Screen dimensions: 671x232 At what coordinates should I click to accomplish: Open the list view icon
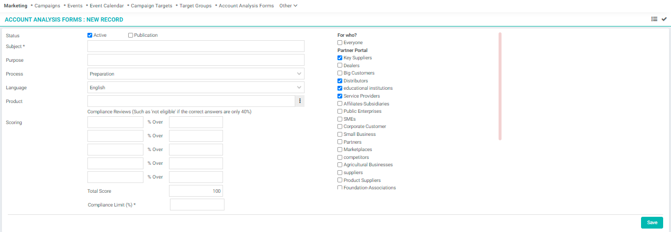(x=654, y=19)
